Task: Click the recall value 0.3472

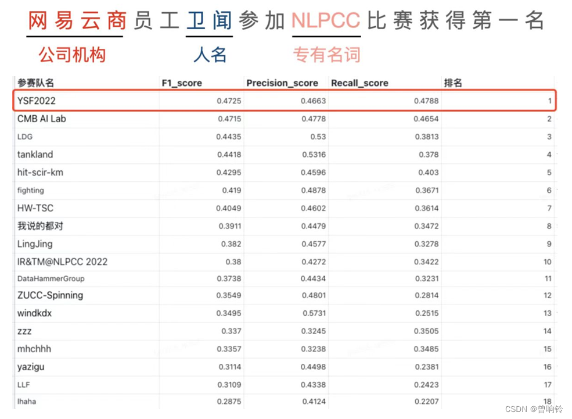Action: pyautogui.click(x=426, y=226)
